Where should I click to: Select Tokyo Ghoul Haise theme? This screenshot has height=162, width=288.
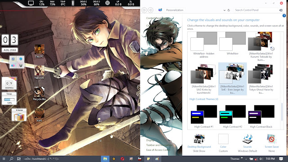pyautogui.click(x=261, y=79)
